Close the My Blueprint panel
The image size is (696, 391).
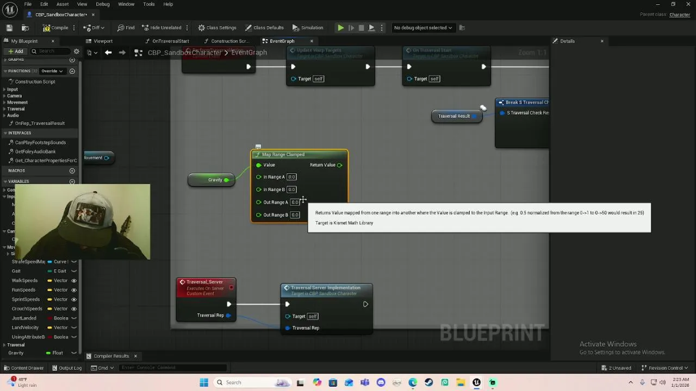[53, 41]
